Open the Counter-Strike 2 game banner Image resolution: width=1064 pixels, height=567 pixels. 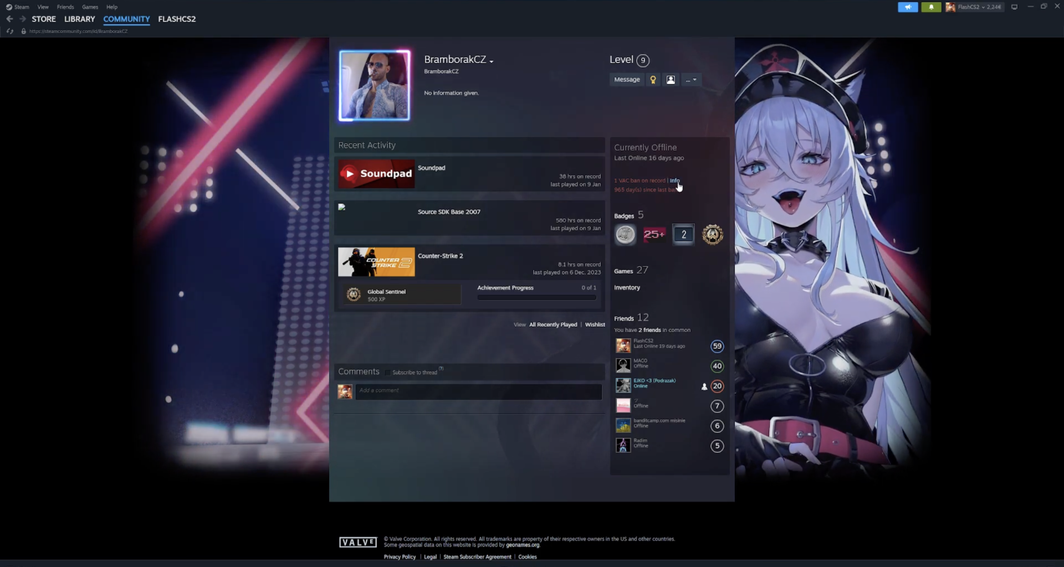[x=376, y=262]
